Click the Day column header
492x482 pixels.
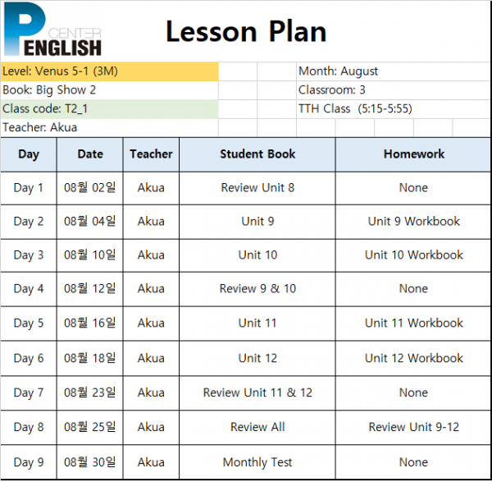(29, 154)
